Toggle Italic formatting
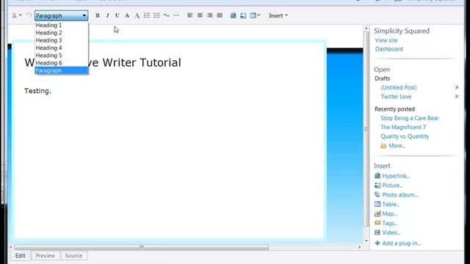This screenshot has width=470, height=264. coord(107,15)
